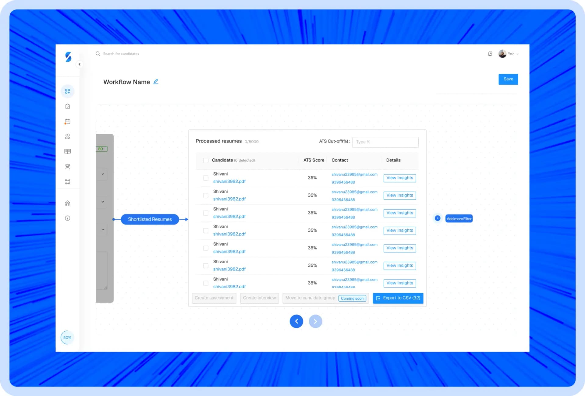
Task: Click the info icon at sidebar bottom
Action: point(68,218)
